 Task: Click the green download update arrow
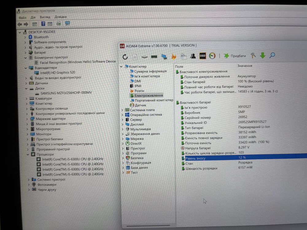click(262, 56)
